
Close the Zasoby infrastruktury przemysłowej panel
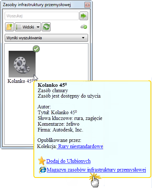pyautogui.click(x=87, y=5)
